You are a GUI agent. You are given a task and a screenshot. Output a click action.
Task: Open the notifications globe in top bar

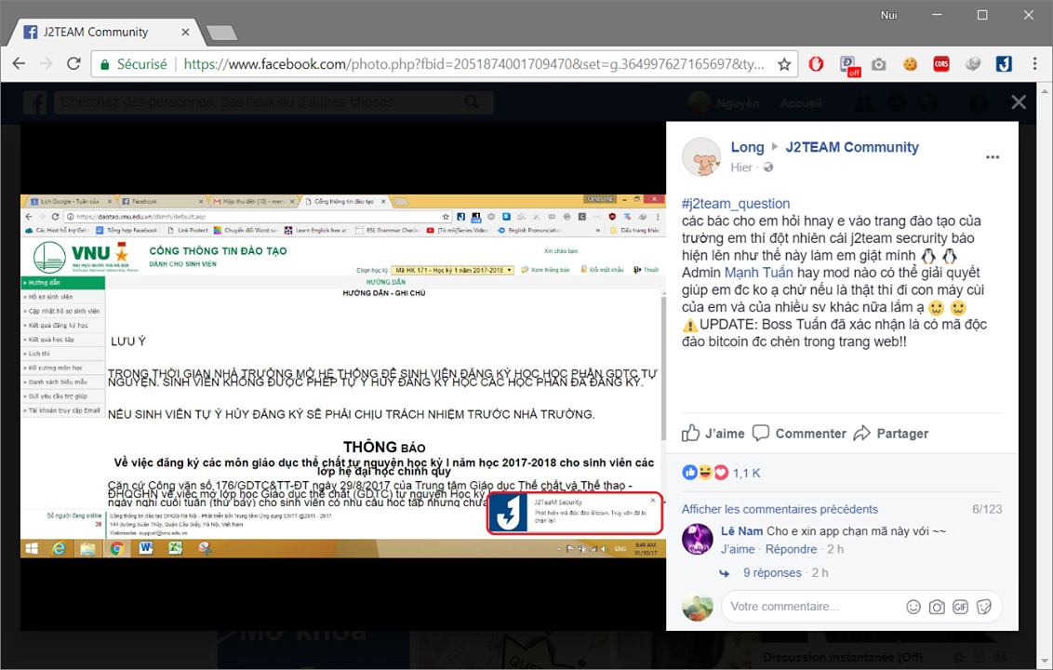pyautogui.click(x=928, y=102)
